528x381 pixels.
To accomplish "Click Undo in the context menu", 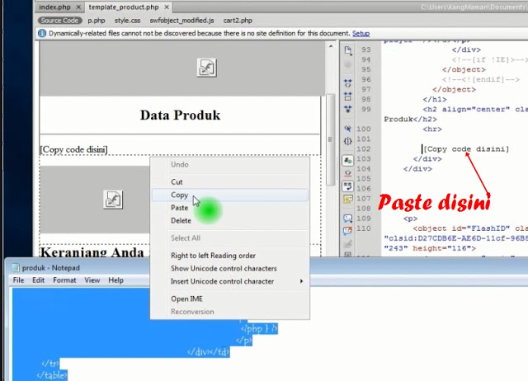I will point(230,165).
